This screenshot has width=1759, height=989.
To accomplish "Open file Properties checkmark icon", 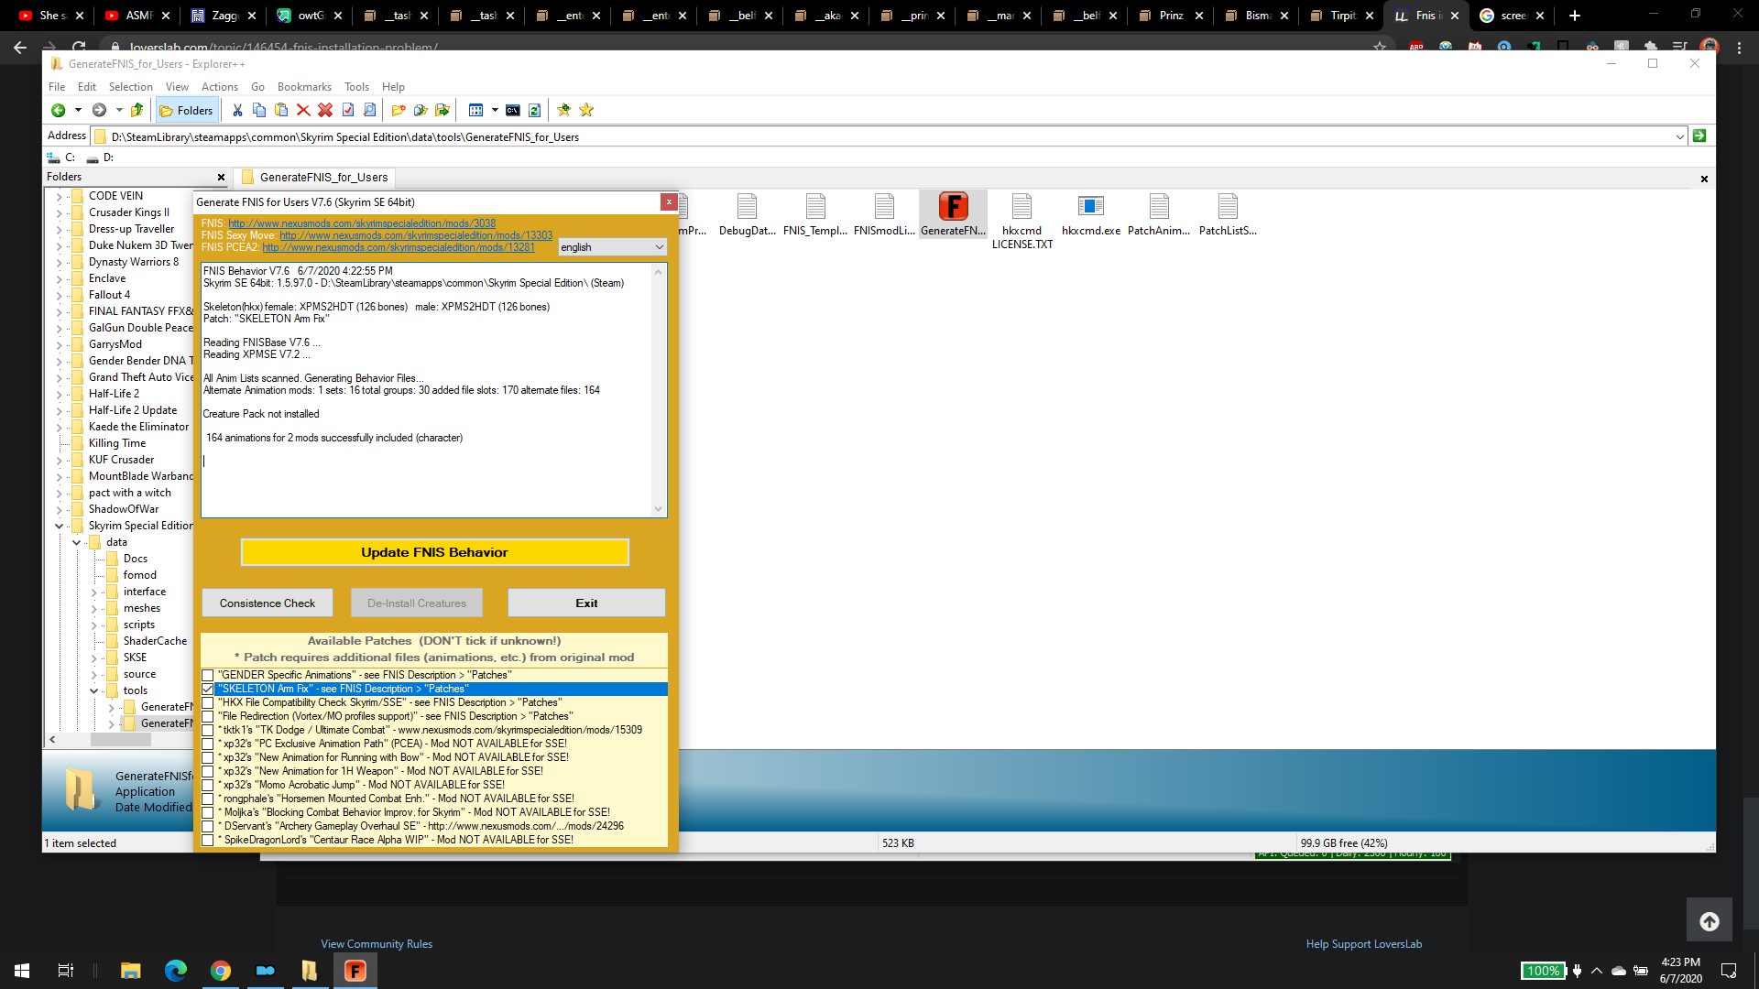I will tap(348, 111).
